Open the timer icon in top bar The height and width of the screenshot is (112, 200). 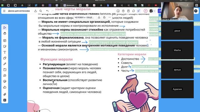(x=123, y=11)
